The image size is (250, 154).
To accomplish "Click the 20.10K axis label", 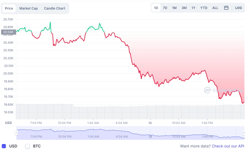I will click(9, 66).
